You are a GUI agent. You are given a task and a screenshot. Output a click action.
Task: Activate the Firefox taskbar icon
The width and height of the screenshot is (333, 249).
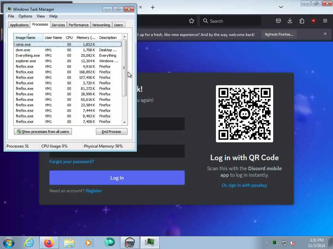click(x=49, y=243)
